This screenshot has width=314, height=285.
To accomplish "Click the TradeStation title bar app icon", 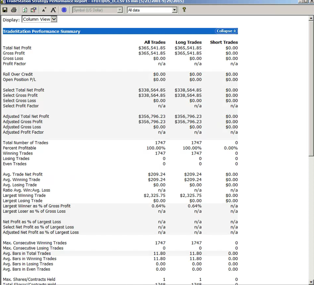I will coord(3,1).
